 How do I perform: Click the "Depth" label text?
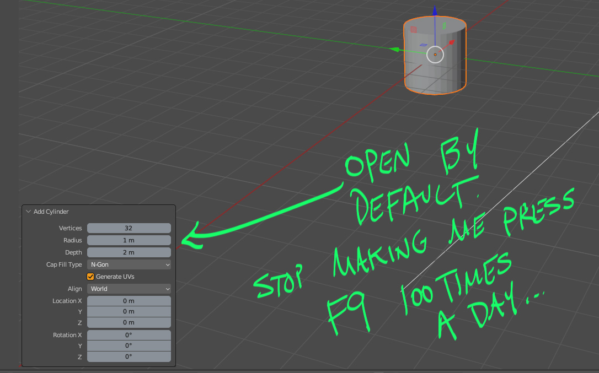73,252
